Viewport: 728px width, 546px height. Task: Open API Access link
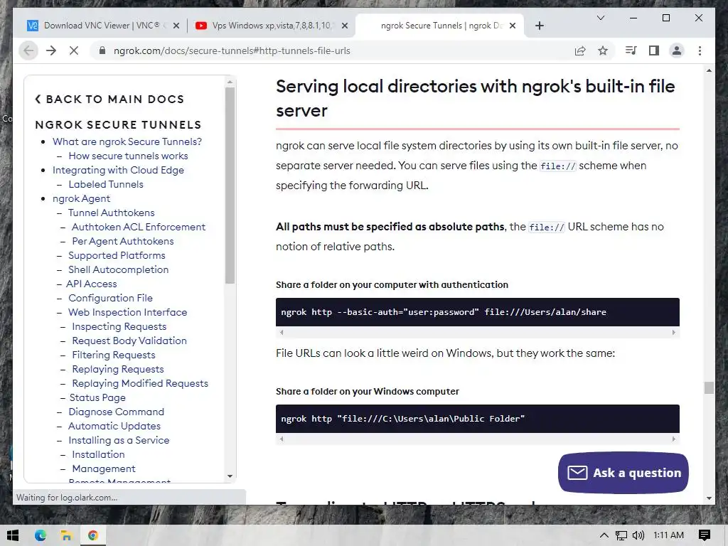(x=92, y=284)
